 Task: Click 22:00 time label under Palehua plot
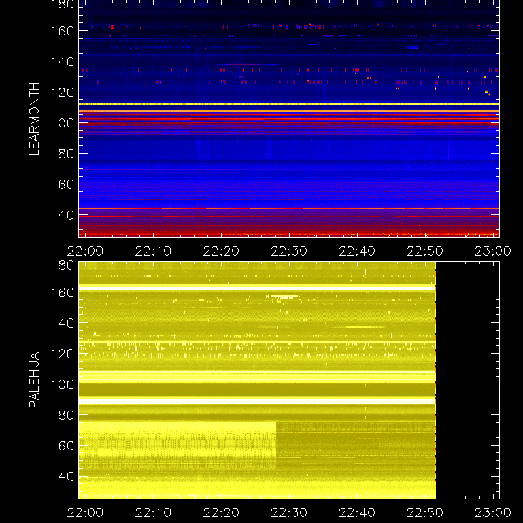[x=85, y=513]
